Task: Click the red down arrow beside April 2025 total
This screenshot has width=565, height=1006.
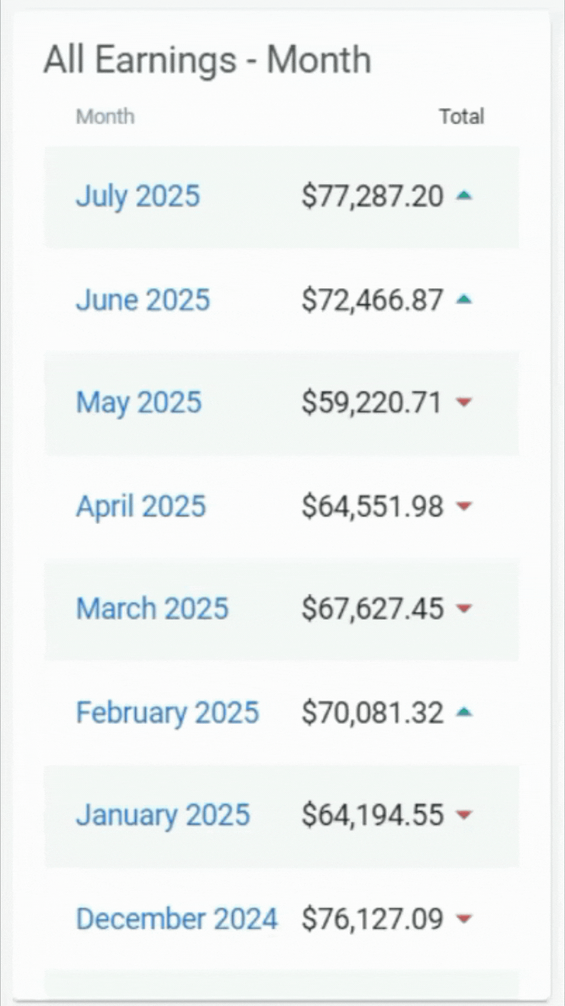Action: (464, 506)
